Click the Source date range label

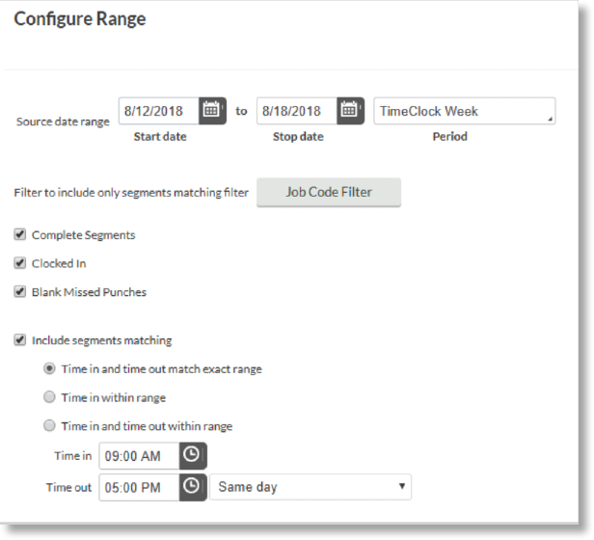[x=63, y=121]
